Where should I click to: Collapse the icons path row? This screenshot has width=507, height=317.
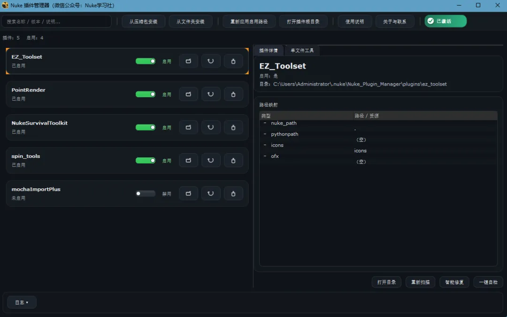coord(265,145)
